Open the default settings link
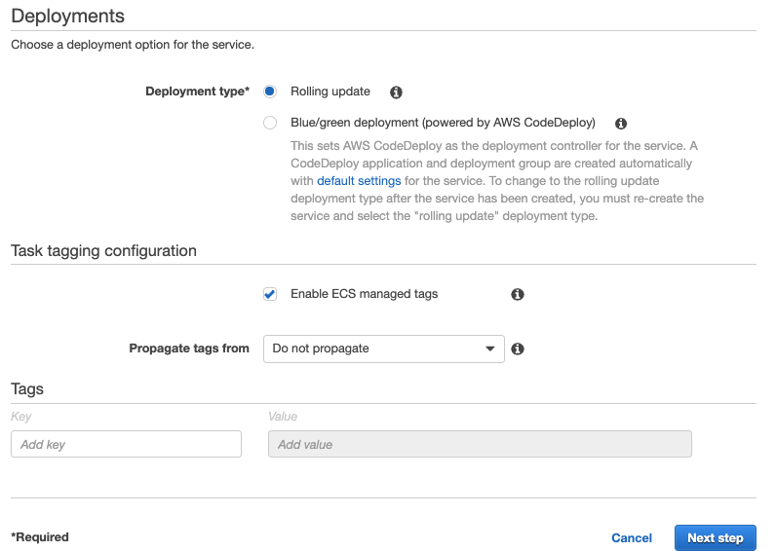776x551 pixels. tap(359, 181)
